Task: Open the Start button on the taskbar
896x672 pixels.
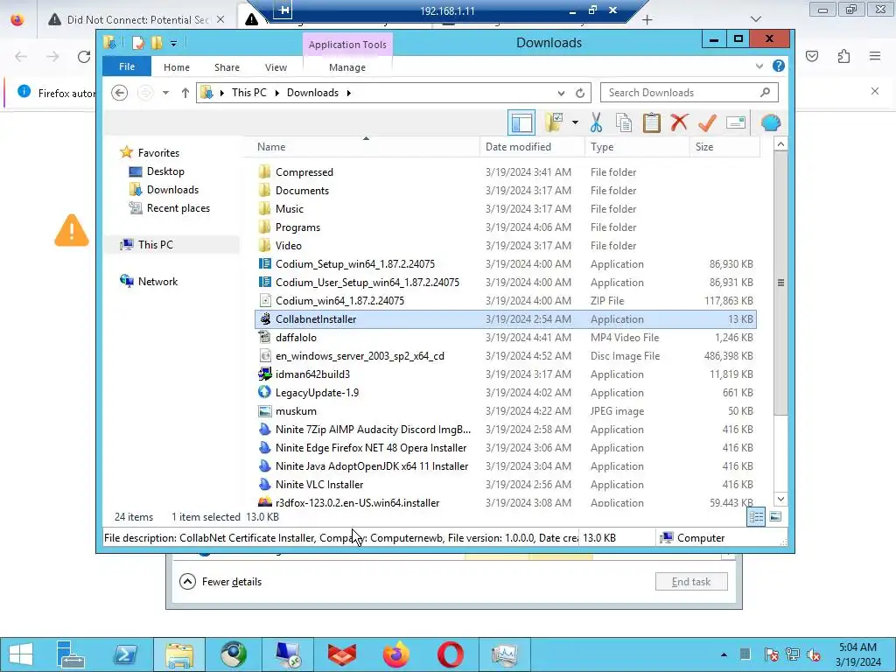Action: pos(21,654)
